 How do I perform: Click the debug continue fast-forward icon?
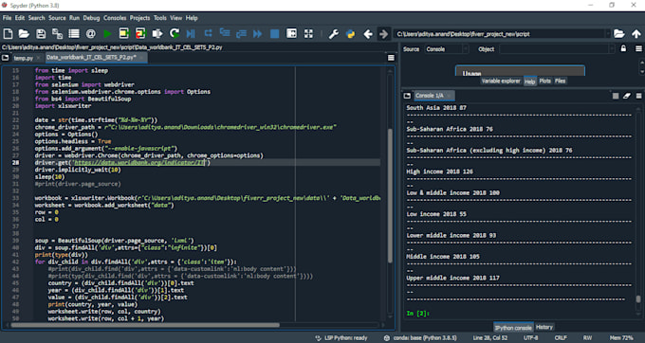pyautogui.click(x=258, y=34)
